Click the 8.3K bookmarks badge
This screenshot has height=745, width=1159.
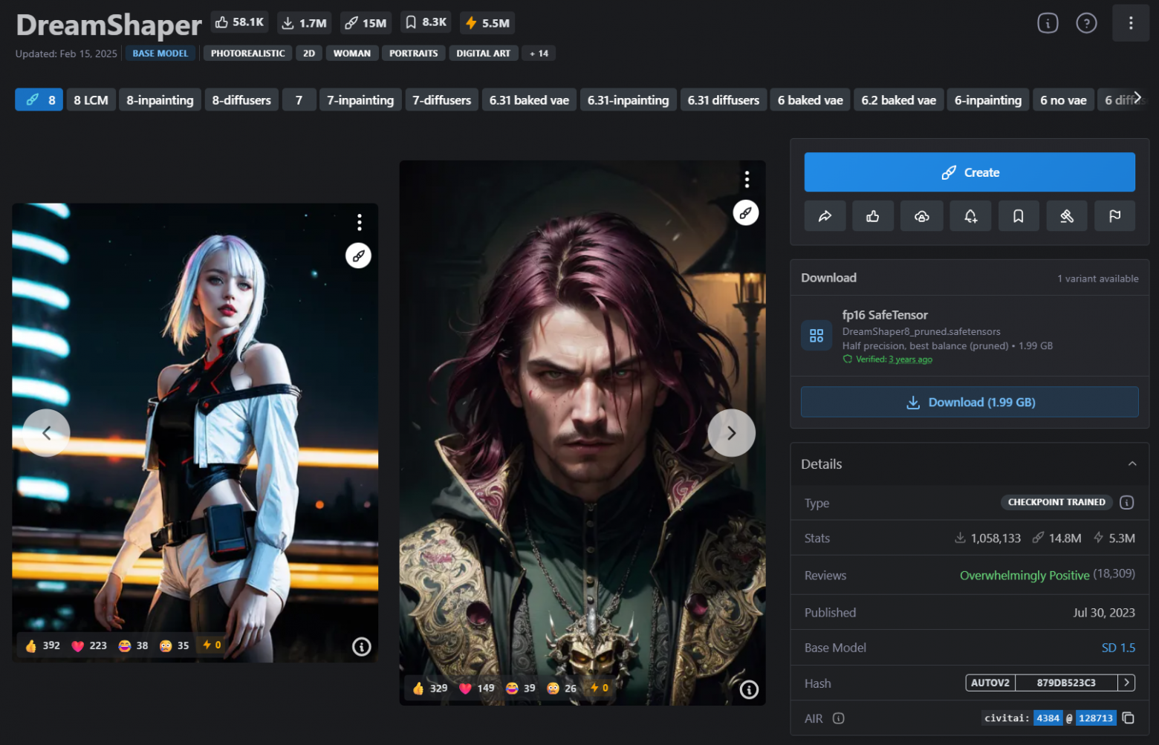click(x=426, y=23)
